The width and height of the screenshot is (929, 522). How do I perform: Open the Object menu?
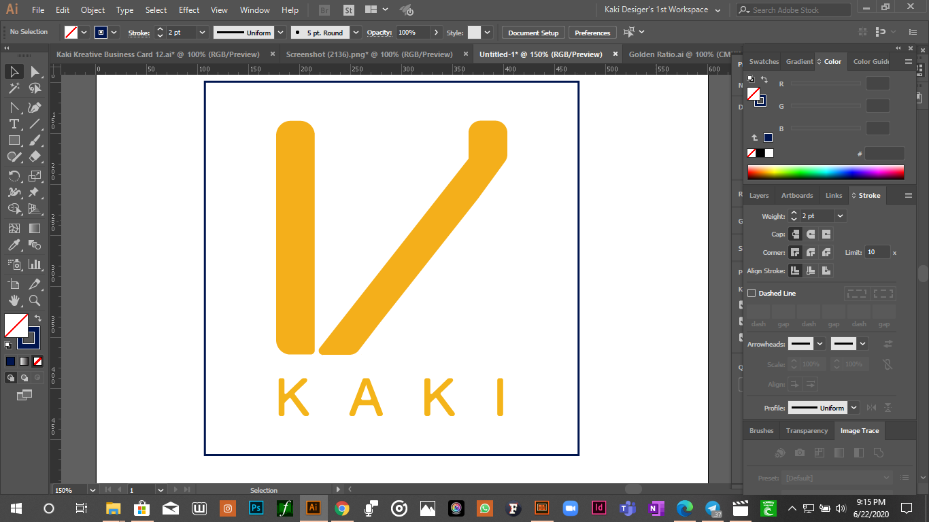click(92, 10)
